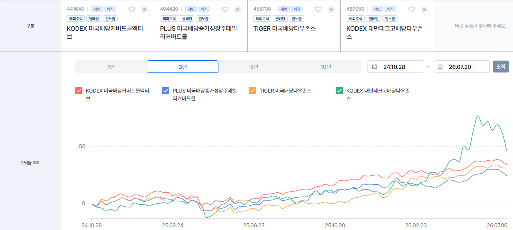Click 환노출 tag under code 441640

[x=110, y=19]
